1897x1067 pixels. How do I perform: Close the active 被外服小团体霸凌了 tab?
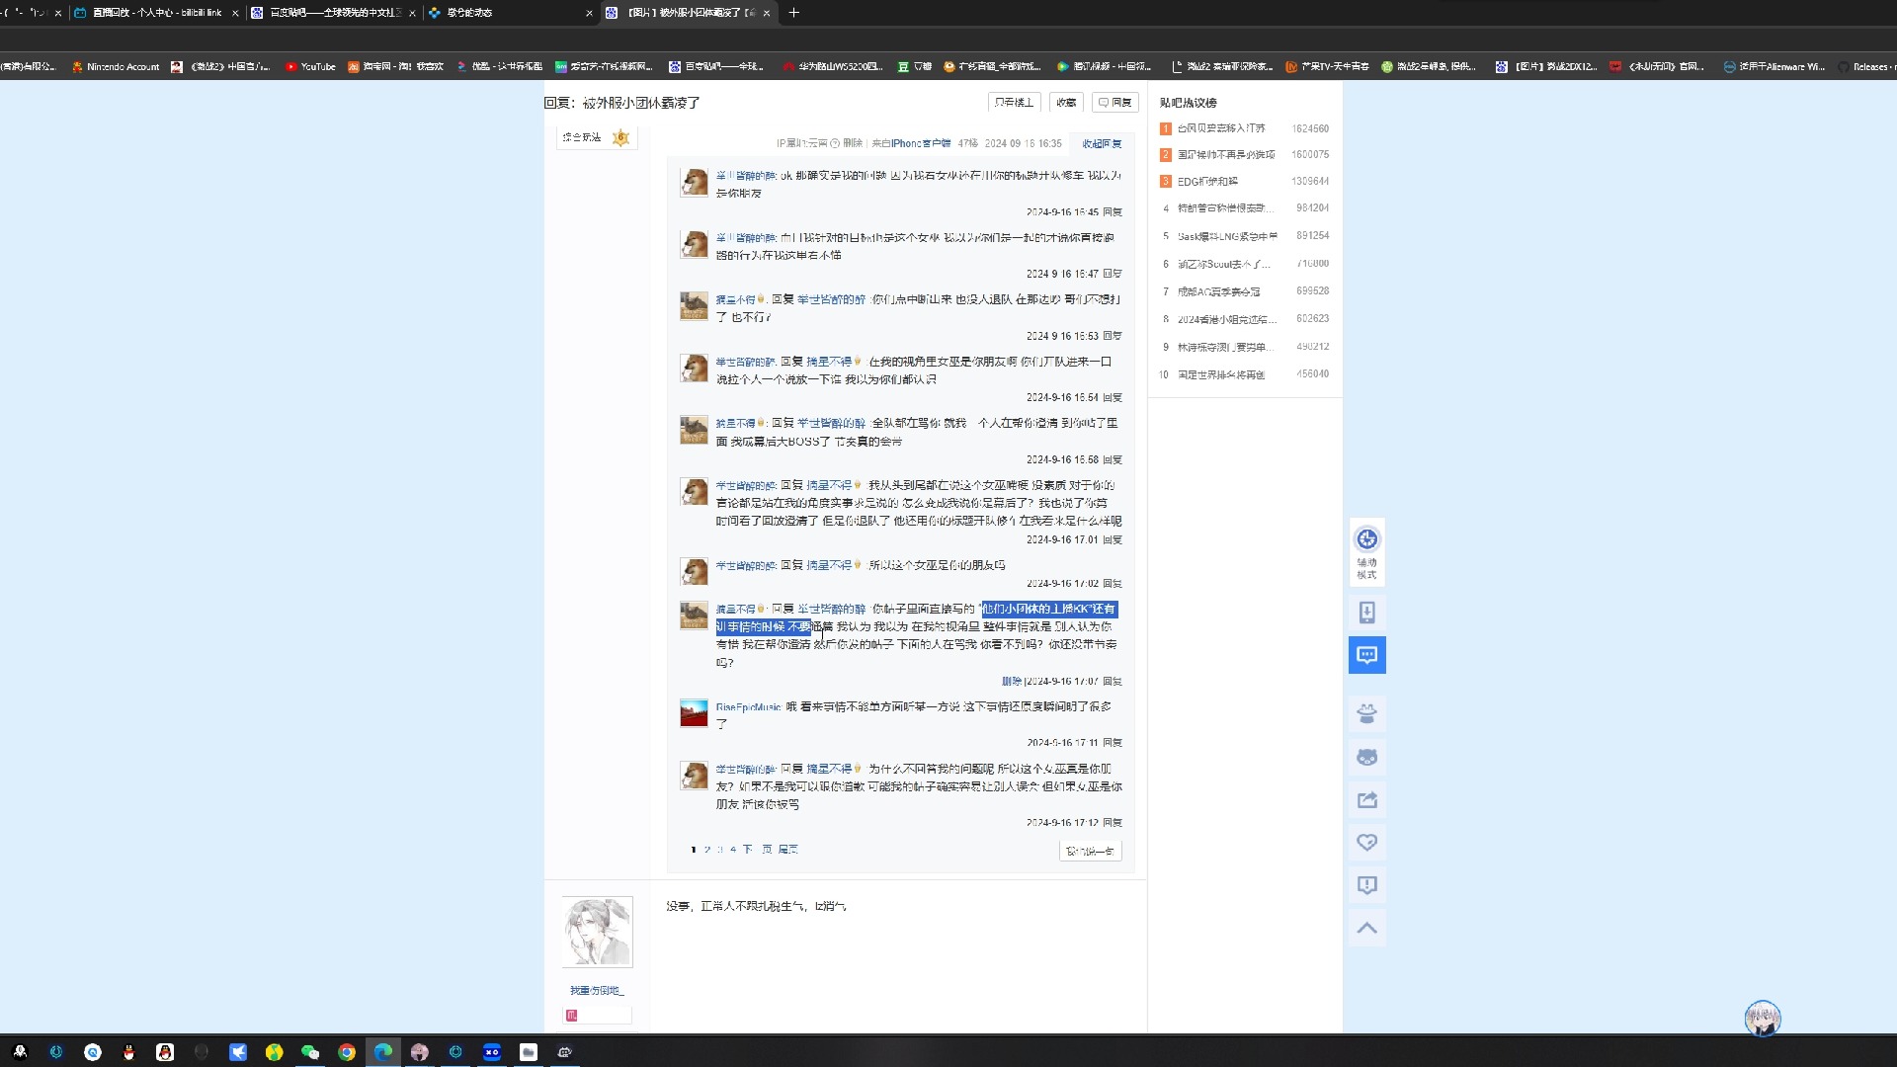pos(766,13)
